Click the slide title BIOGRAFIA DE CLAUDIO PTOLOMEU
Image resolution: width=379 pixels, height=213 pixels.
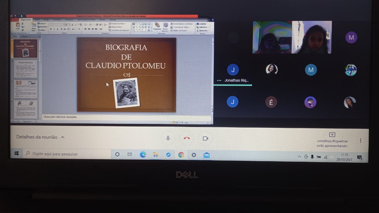pos(126,56)
